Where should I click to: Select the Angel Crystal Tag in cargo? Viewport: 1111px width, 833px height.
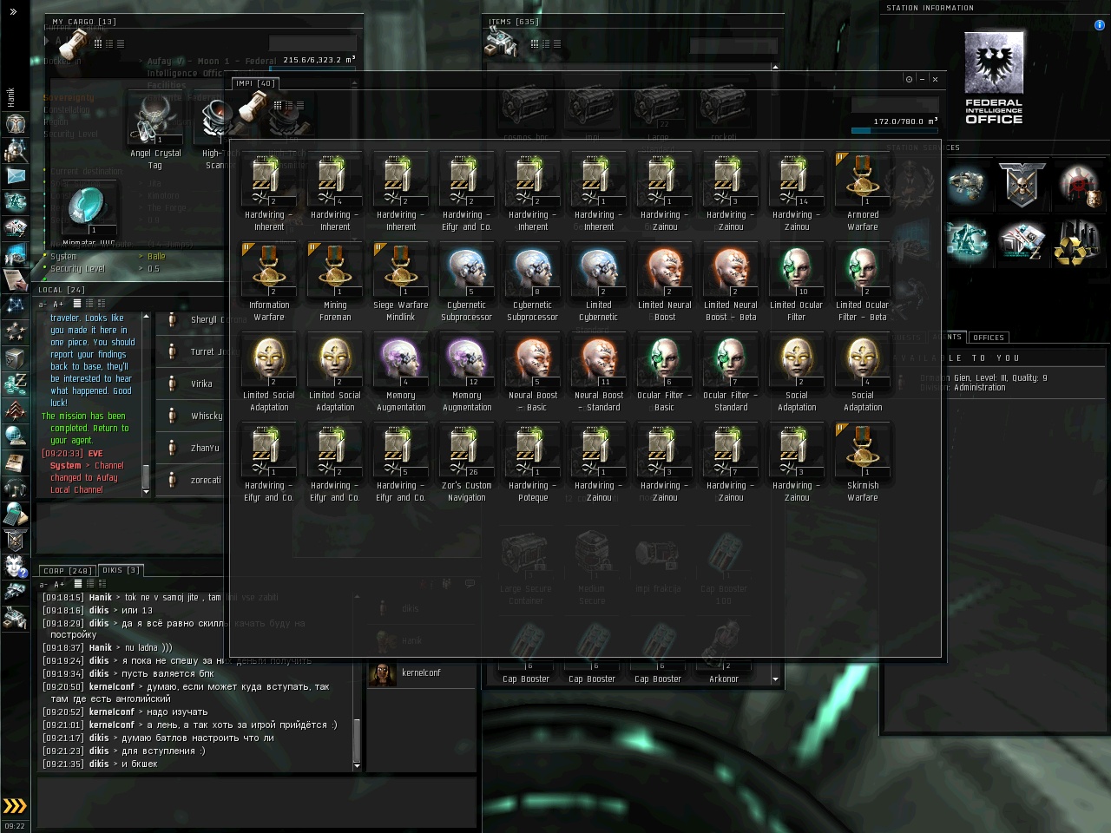coord(155,130)
